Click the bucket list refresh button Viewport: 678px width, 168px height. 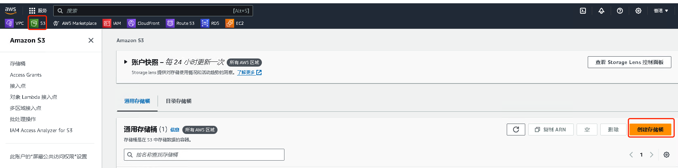click(516, 130)
